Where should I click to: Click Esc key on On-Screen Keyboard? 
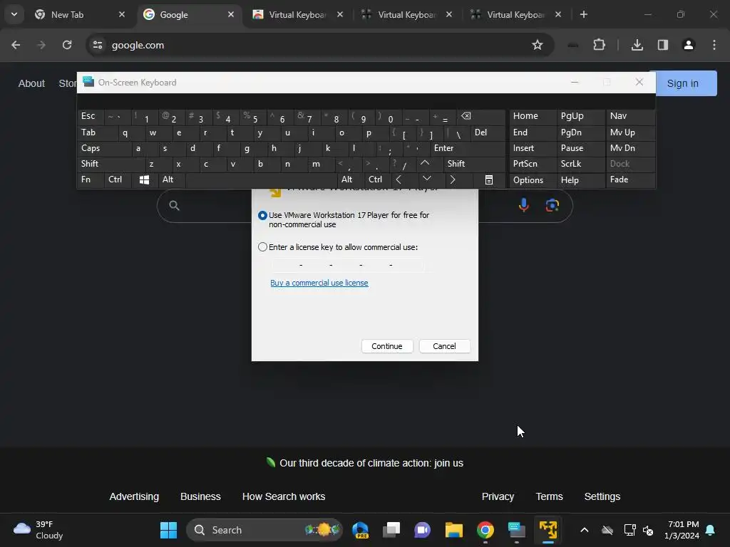click(91, 116)
